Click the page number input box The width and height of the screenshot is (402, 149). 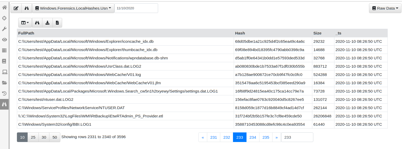297,137
